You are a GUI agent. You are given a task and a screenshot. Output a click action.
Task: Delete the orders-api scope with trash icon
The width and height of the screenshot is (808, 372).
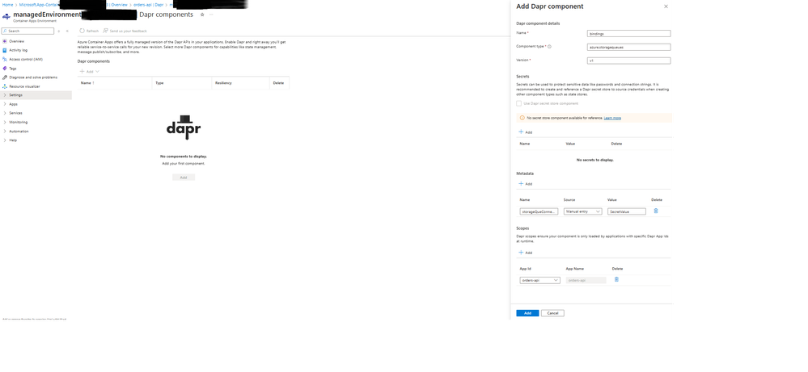616,279
